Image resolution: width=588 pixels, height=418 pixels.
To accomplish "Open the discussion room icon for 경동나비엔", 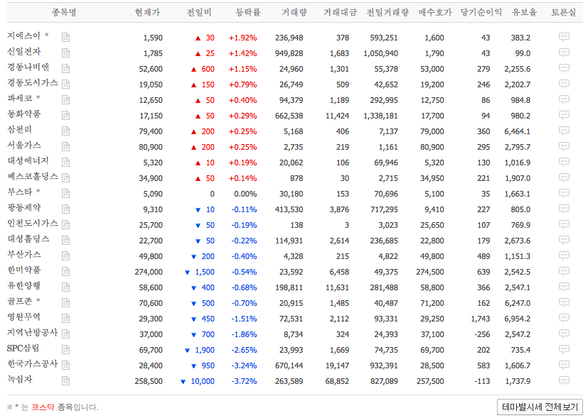I will click(564, 68).
